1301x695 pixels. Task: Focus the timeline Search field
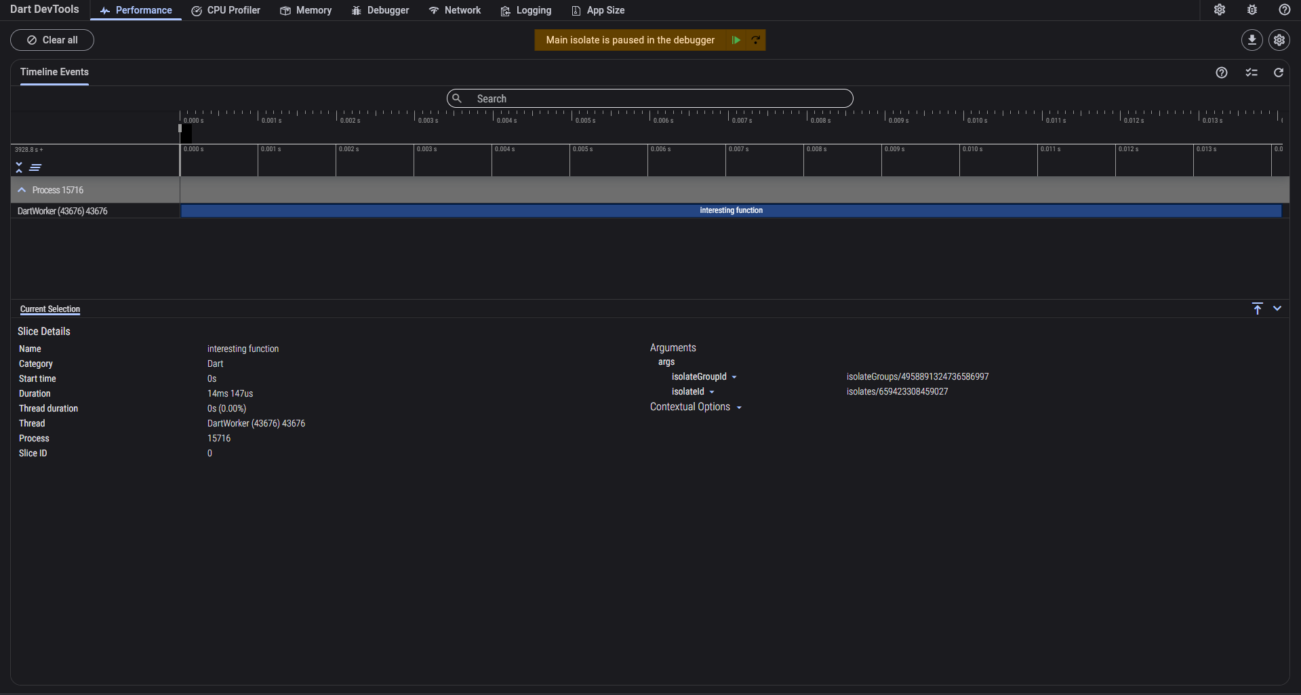coord(649,98)
